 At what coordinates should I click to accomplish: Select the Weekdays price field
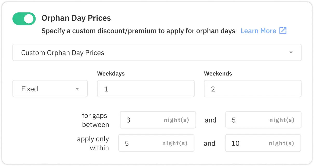click(146, 89)
